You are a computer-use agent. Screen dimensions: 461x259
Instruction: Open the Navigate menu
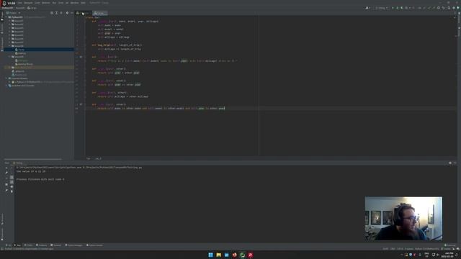point(29,3)
